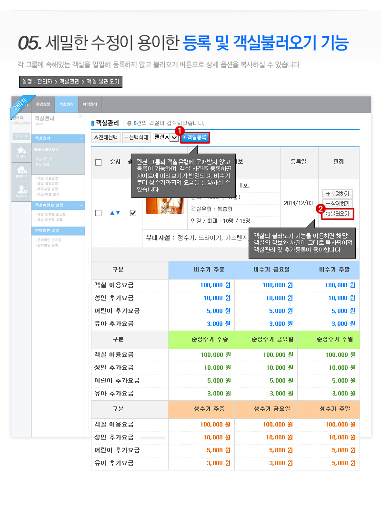381x510 pixels.
Task: Click 성수기 주말 유아 추가요금 5,000 원
Action: point(344,463)
